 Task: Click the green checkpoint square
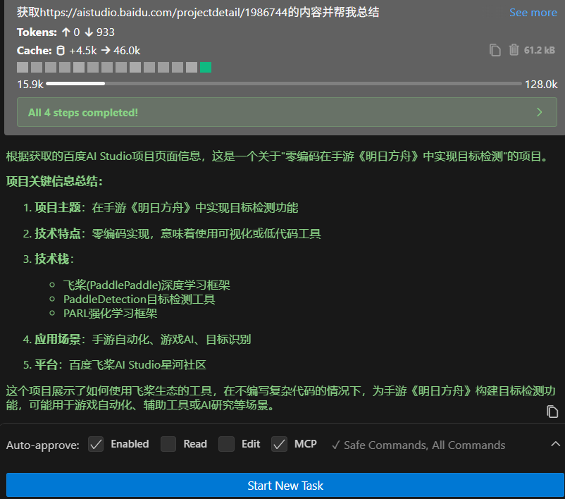point(206,68)
